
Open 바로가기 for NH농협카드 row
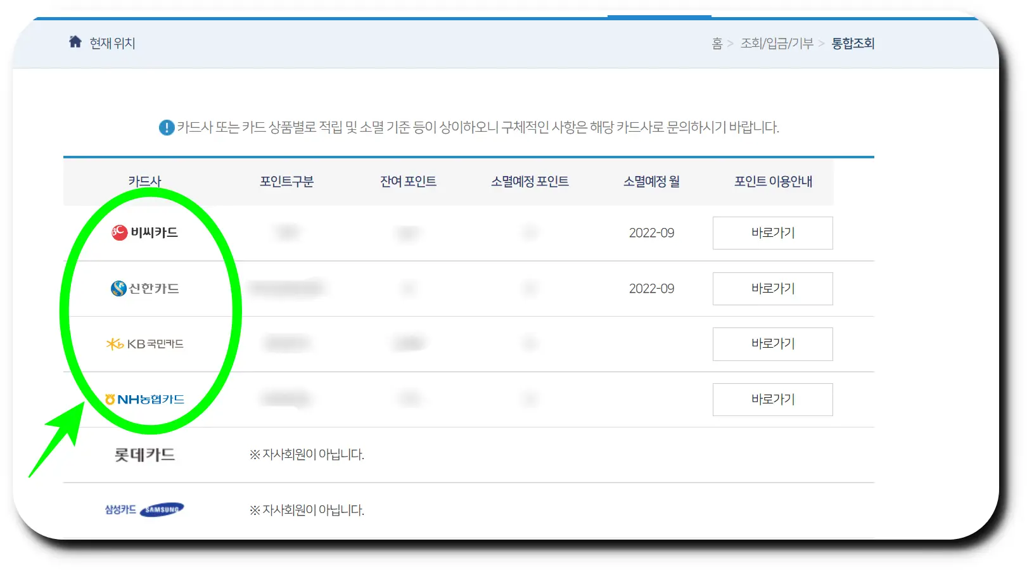pyautogui.click(x=773, y=400)
